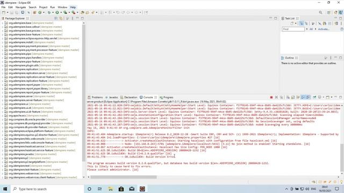Open Display Selected Console dropdown arrow
The image size is (344, 193).
pos(323,97)
